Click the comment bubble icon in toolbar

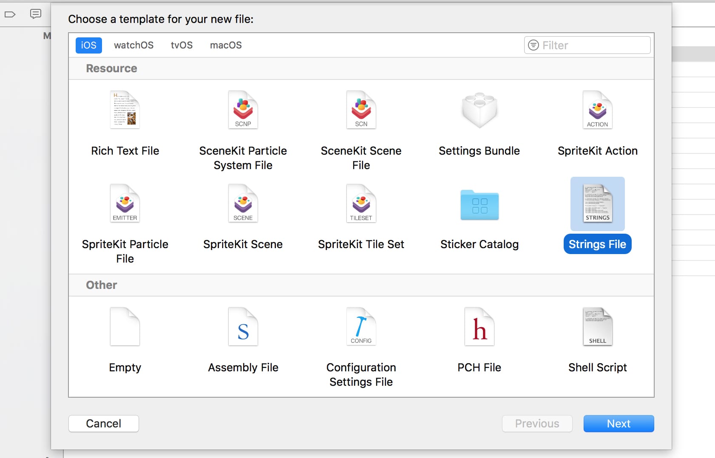pyautogui.click(x=36, y=14)
